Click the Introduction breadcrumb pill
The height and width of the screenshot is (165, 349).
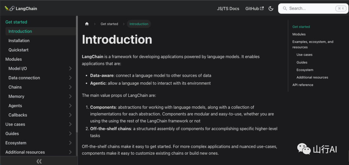click(x=139, y=24)
